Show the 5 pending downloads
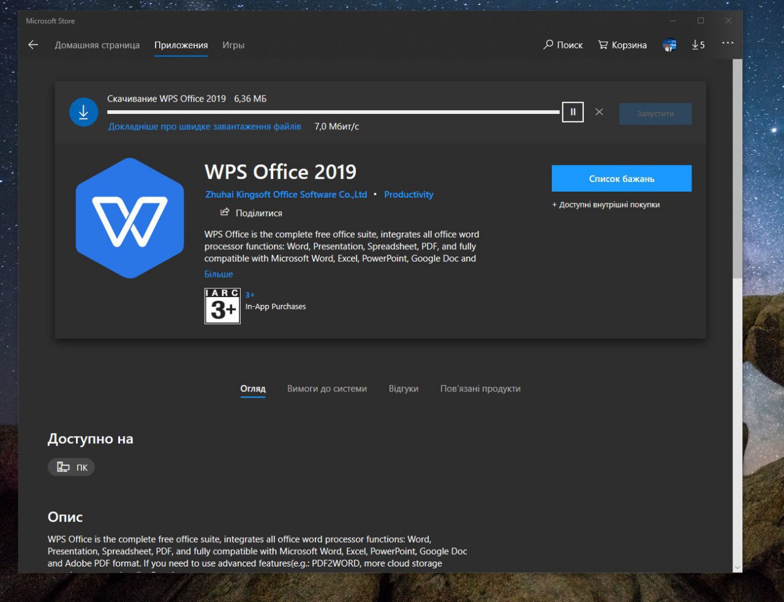 pyautogui.click(x=698, y=45)
